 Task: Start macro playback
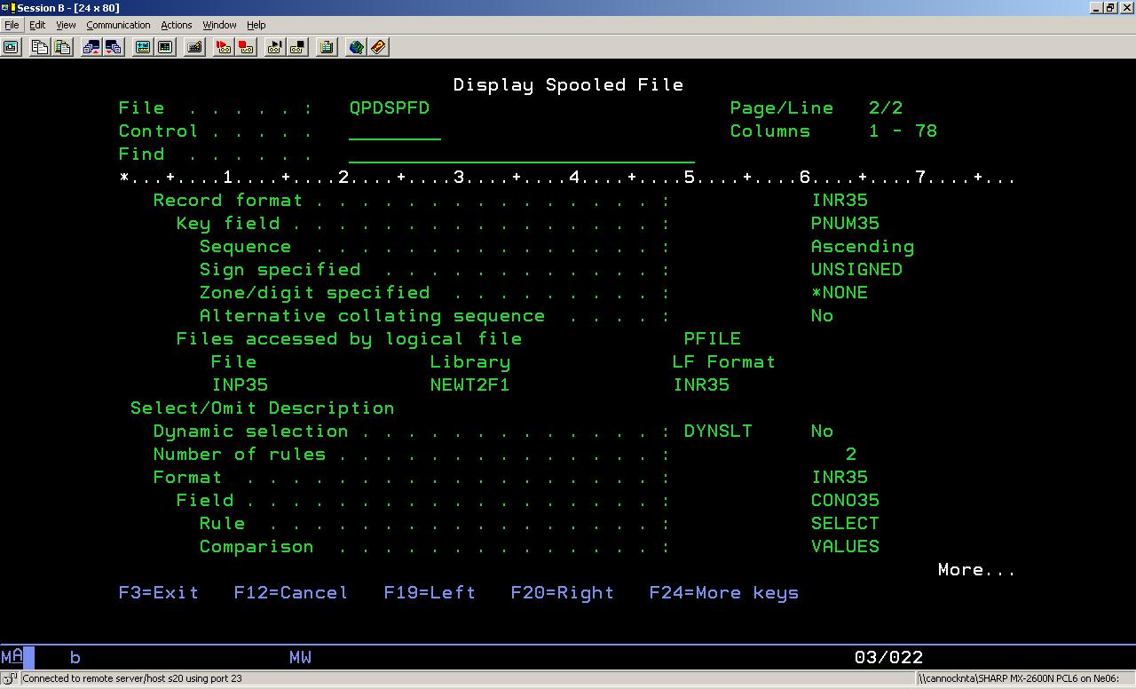[x=224, y=48]
